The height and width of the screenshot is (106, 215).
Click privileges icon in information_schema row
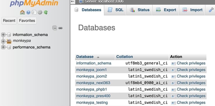[174, 63]
